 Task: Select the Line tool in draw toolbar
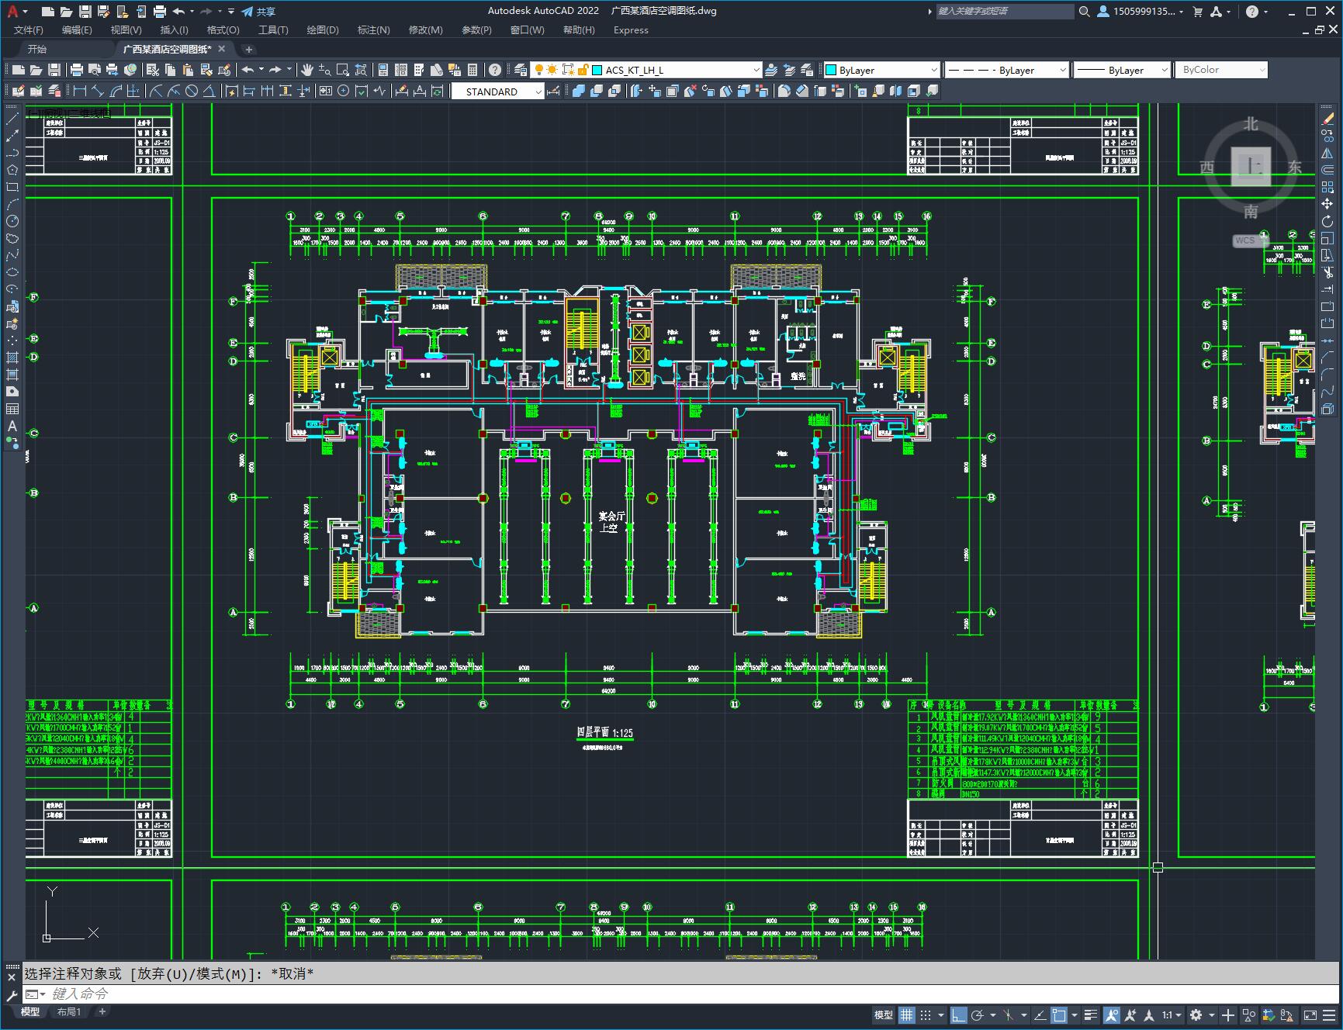click(12, 119)
